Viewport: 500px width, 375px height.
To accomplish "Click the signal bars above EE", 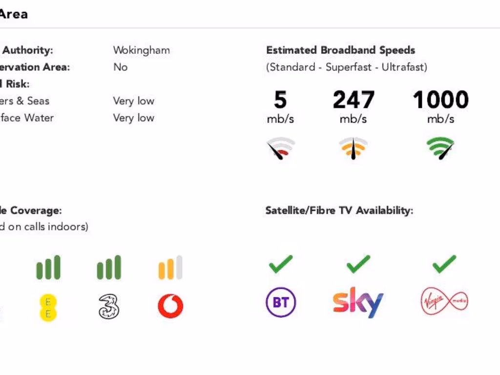I will [48, 268].
